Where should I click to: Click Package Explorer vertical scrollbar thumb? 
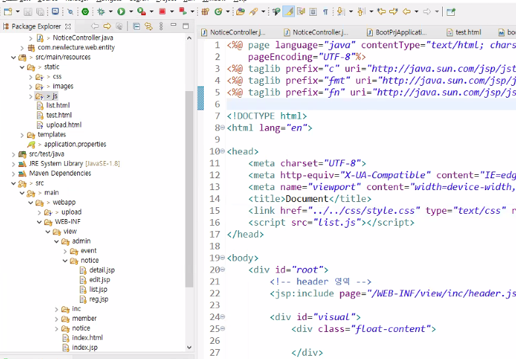[189, 189]
